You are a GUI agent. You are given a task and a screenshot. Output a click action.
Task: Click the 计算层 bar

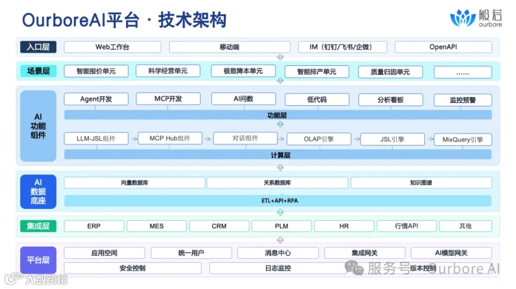coord(278,155)
